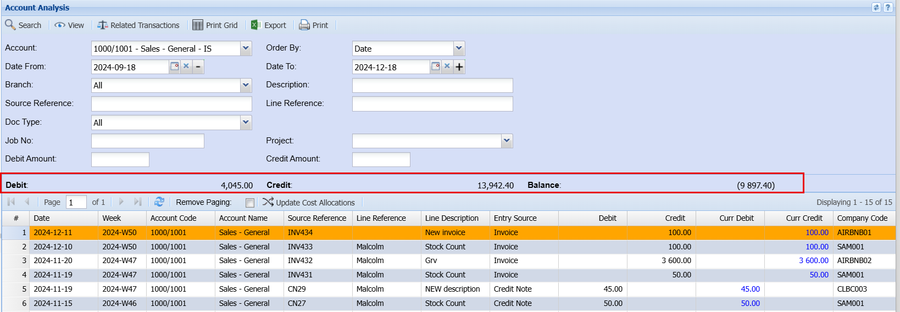Clear the Date To value

pyautogui.click(x=447, y=66)
